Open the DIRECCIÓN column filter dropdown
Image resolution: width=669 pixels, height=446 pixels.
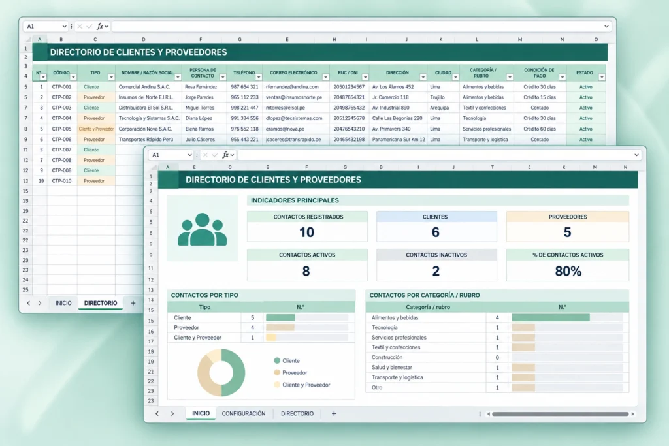pos(423,77)
